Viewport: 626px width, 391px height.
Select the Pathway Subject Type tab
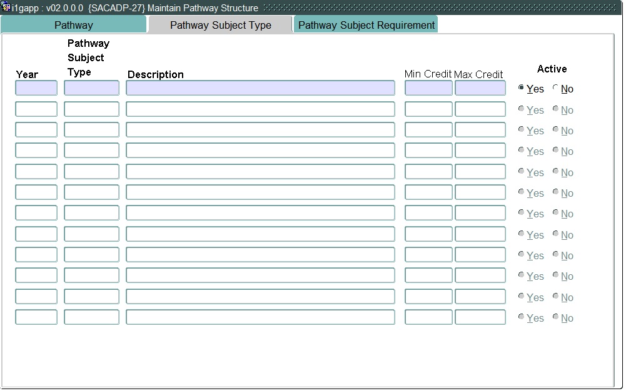click(x=220, y=25)
